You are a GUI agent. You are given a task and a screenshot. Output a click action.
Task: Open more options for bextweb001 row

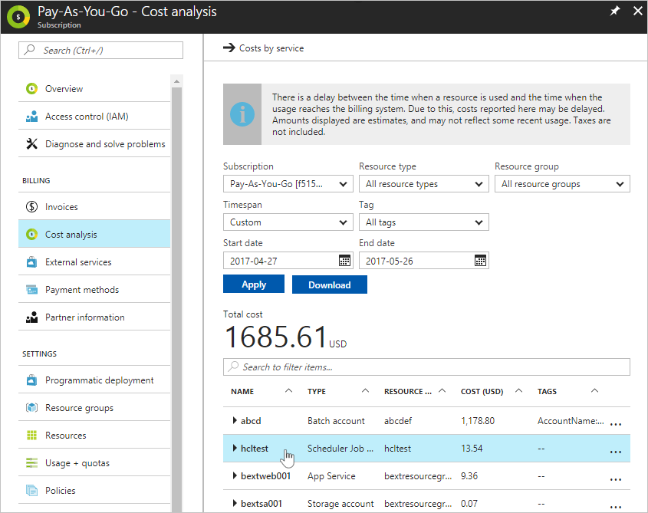point(616,479)
